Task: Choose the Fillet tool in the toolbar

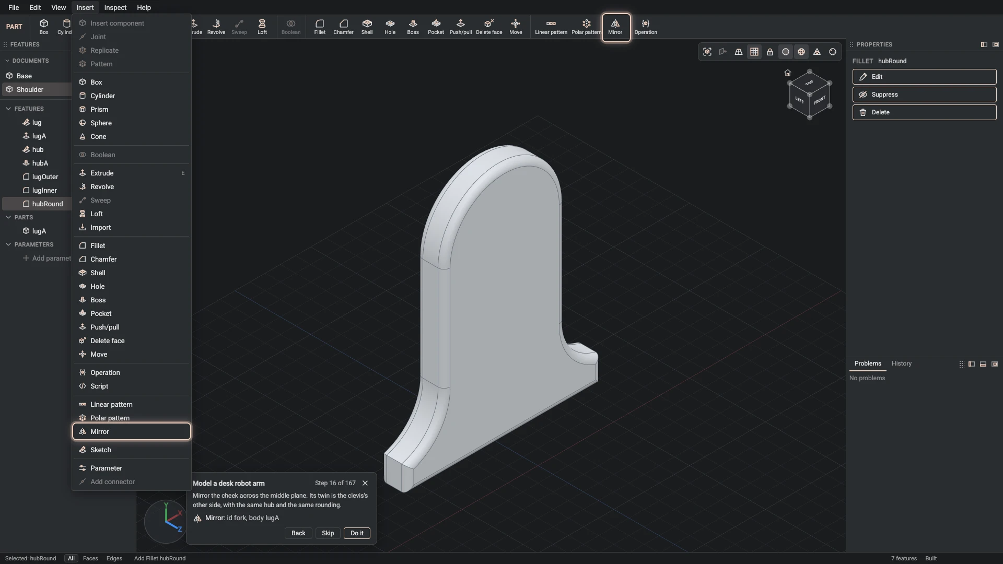Action: pyautogui.click(x=320, y=27)
